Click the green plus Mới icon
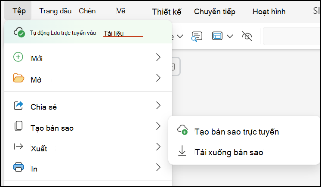This screenshot has width=321, height=187. click(18, 57)
